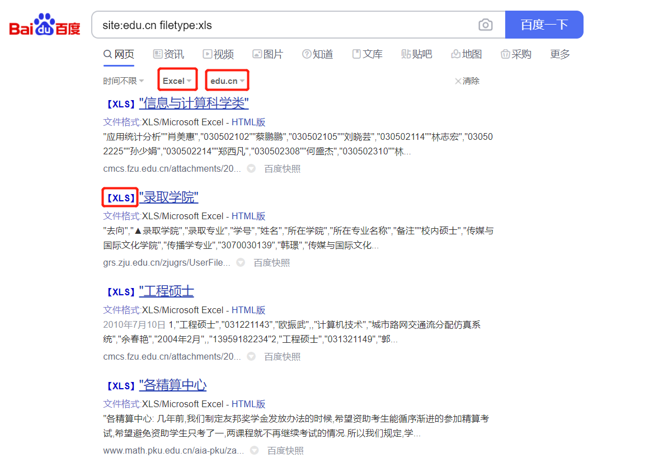The width and height of the screenshot is (649, 467).
Task: Open Baidu homepage via the logo
Action: pyautogui.click(x=45, y=25)
